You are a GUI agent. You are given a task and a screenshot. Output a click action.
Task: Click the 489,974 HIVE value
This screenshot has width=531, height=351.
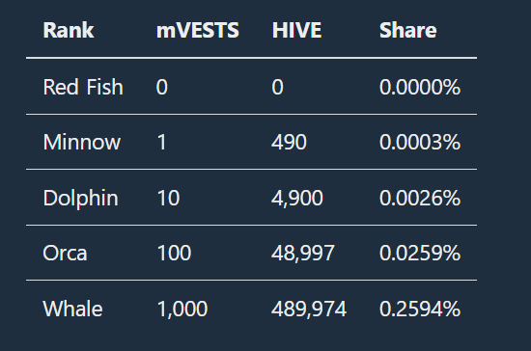309,309
